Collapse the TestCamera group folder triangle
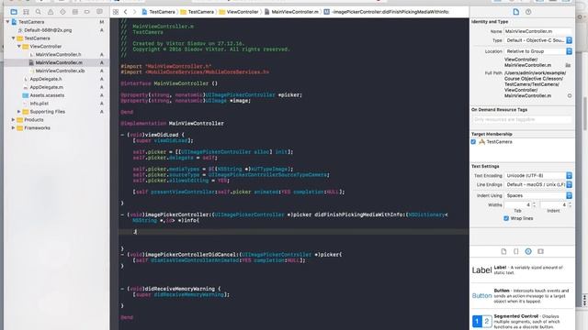Viewport: 588px width, 330px height. coord(14,38)
